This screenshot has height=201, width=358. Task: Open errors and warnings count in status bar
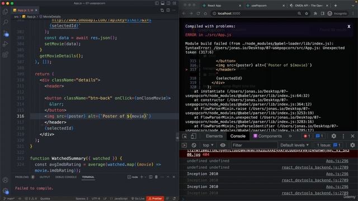click(x=31, y=199)
